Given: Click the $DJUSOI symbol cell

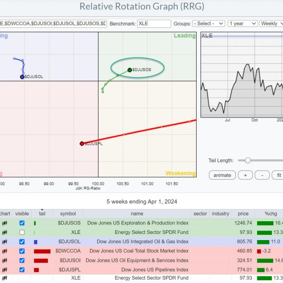Looking at the screenshot, I should click(x=70, y=260).
